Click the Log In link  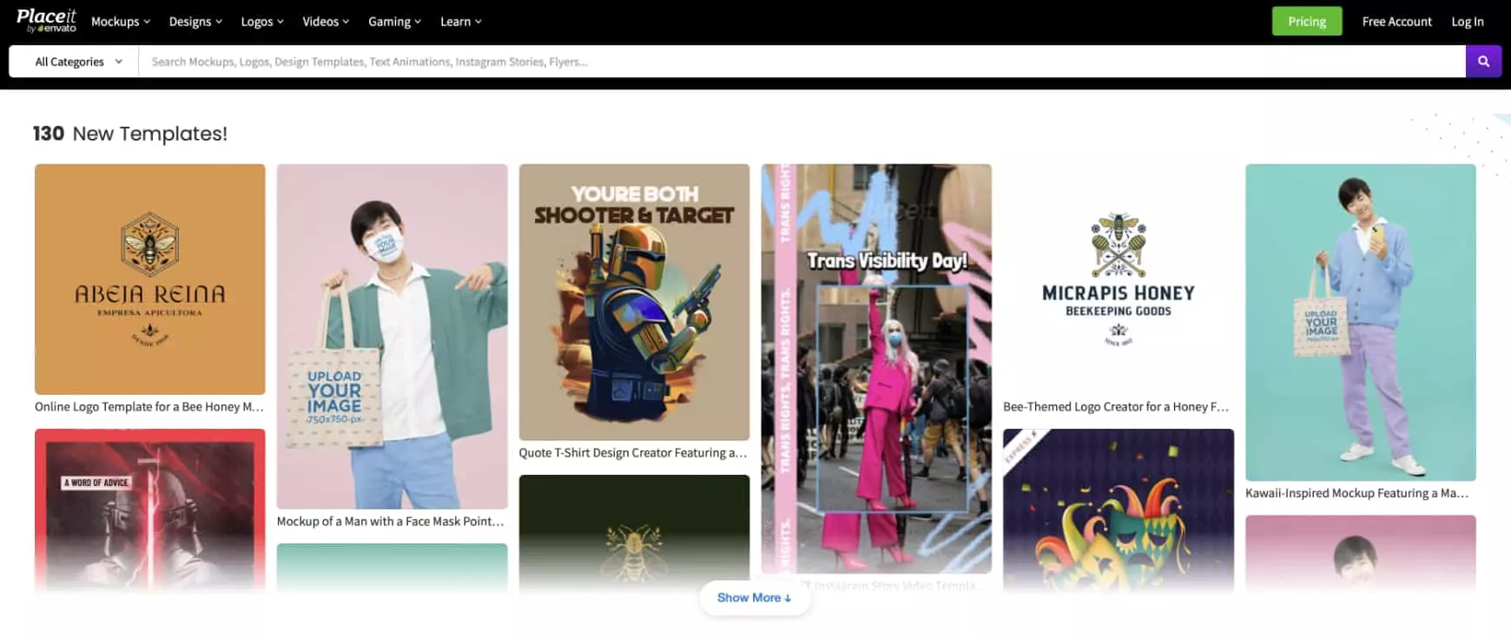pyautogui.click(x=1468, y=22)
